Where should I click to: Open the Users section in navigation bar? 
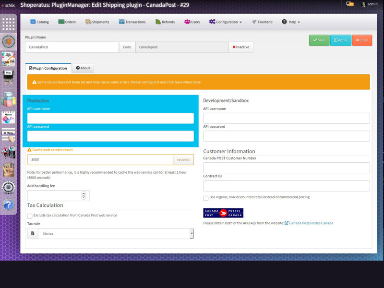click(192, 22)
